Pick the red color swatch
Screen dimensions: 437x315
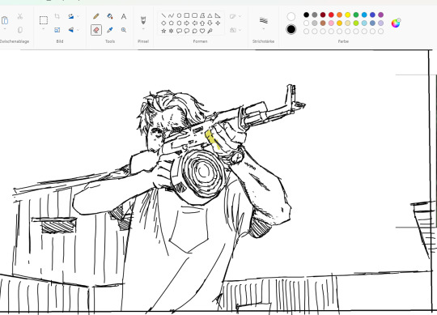(331, 15)
